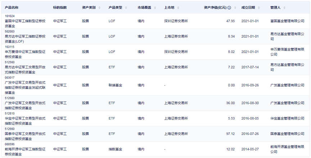This screenshot has width=311, height=158.
Task: Click 中证军工 index in the 000596 row
Action: click(x=60, y=149)
